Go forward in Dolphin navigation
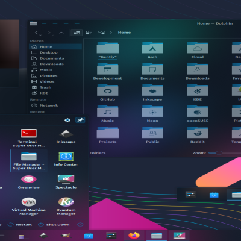Screen dimensions: 241x241 coord(49,33)
